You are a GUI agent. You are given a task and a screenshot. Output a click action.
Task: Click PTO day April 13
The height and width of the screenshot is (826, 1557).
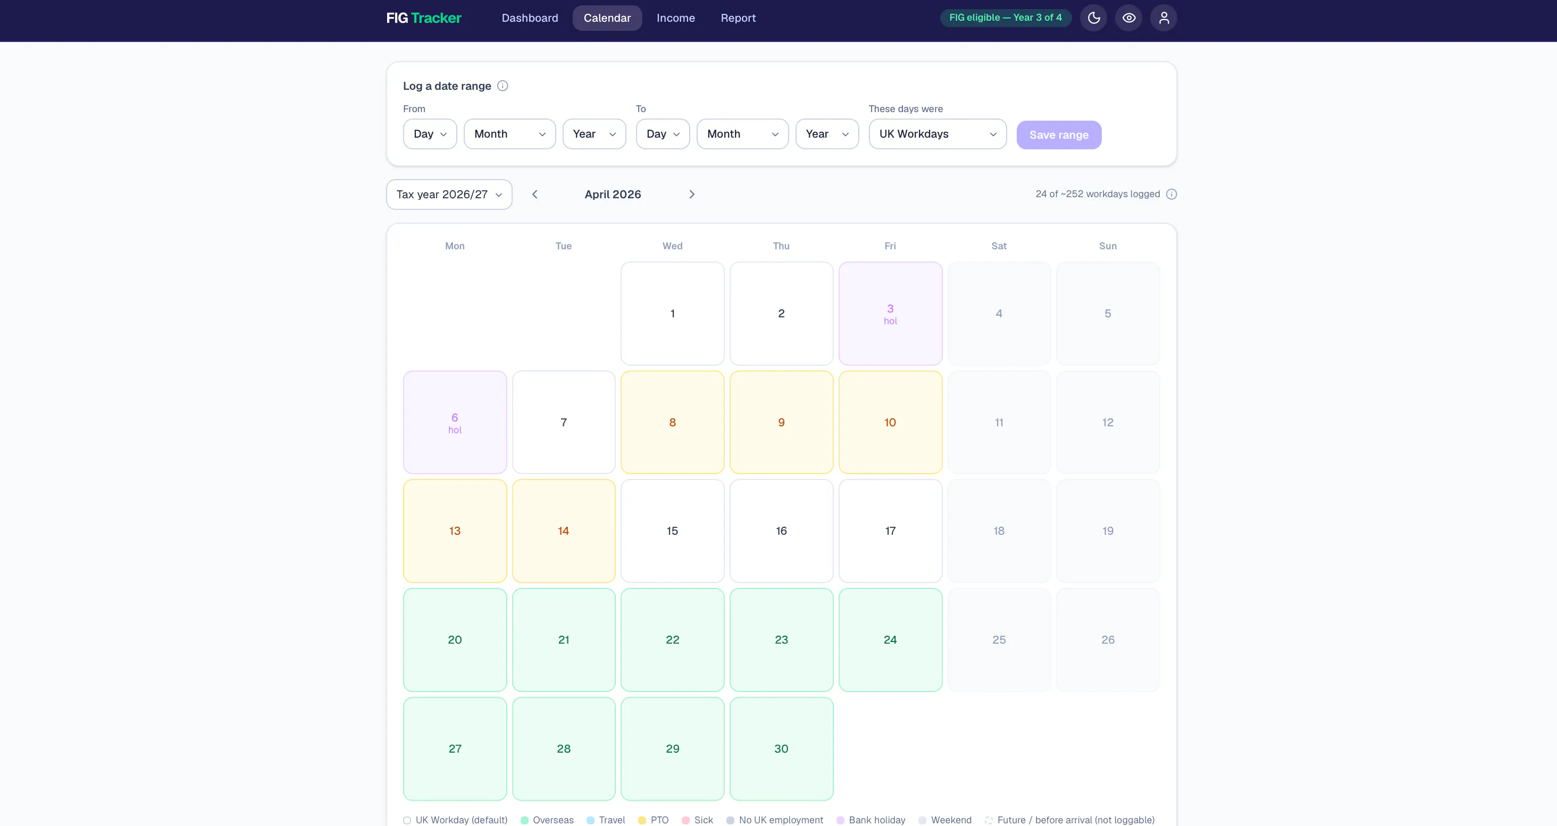point(455,531)
